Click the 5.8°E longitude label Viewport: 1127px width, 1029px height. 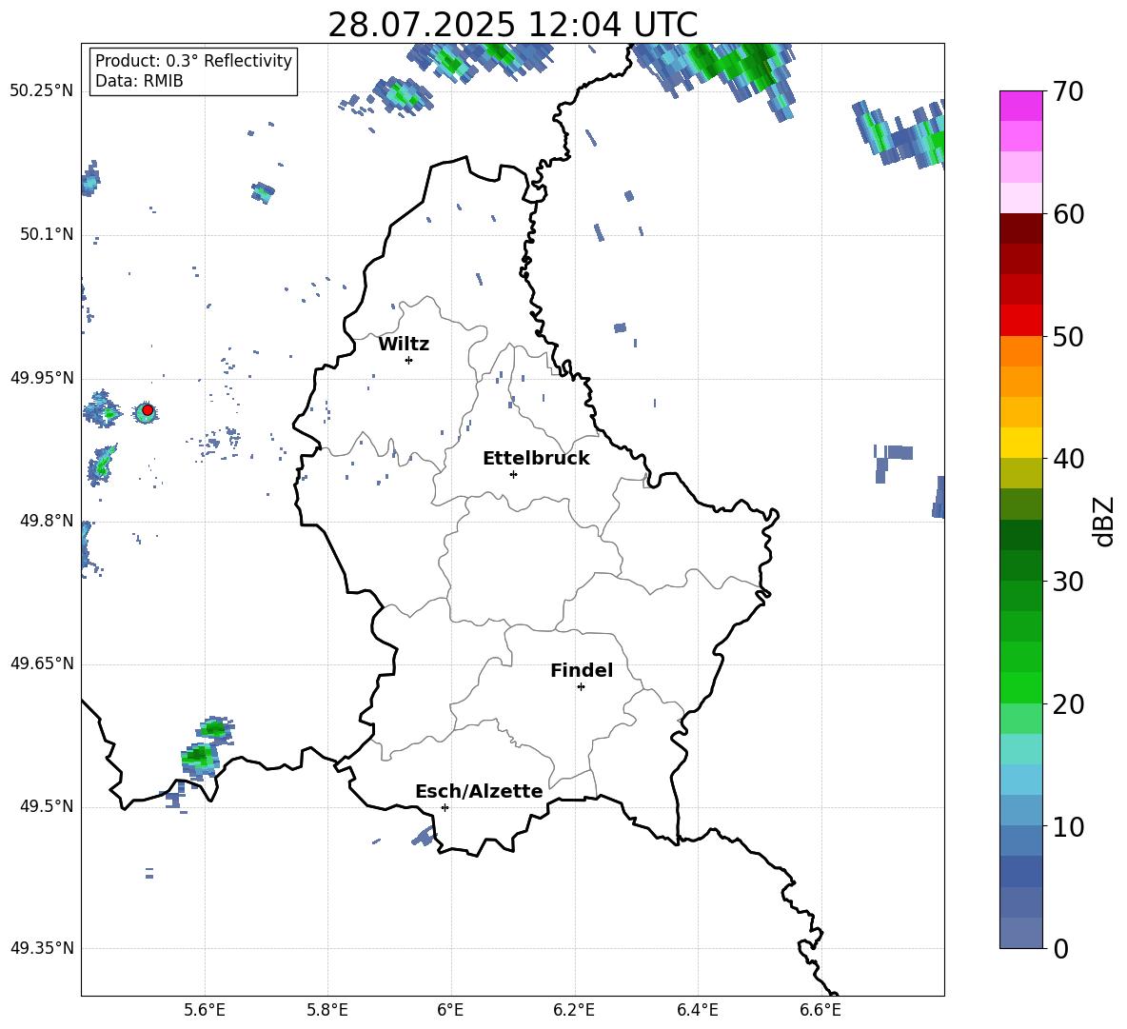click(327, 1010)
